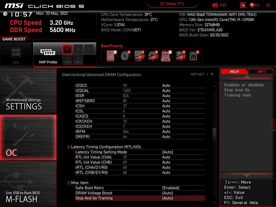The height and width of the screenshot is (207, 276).
Task: Click the Overclocking\Advanced DRAM Configuration breadcrumb
Action: pos(101,75)
